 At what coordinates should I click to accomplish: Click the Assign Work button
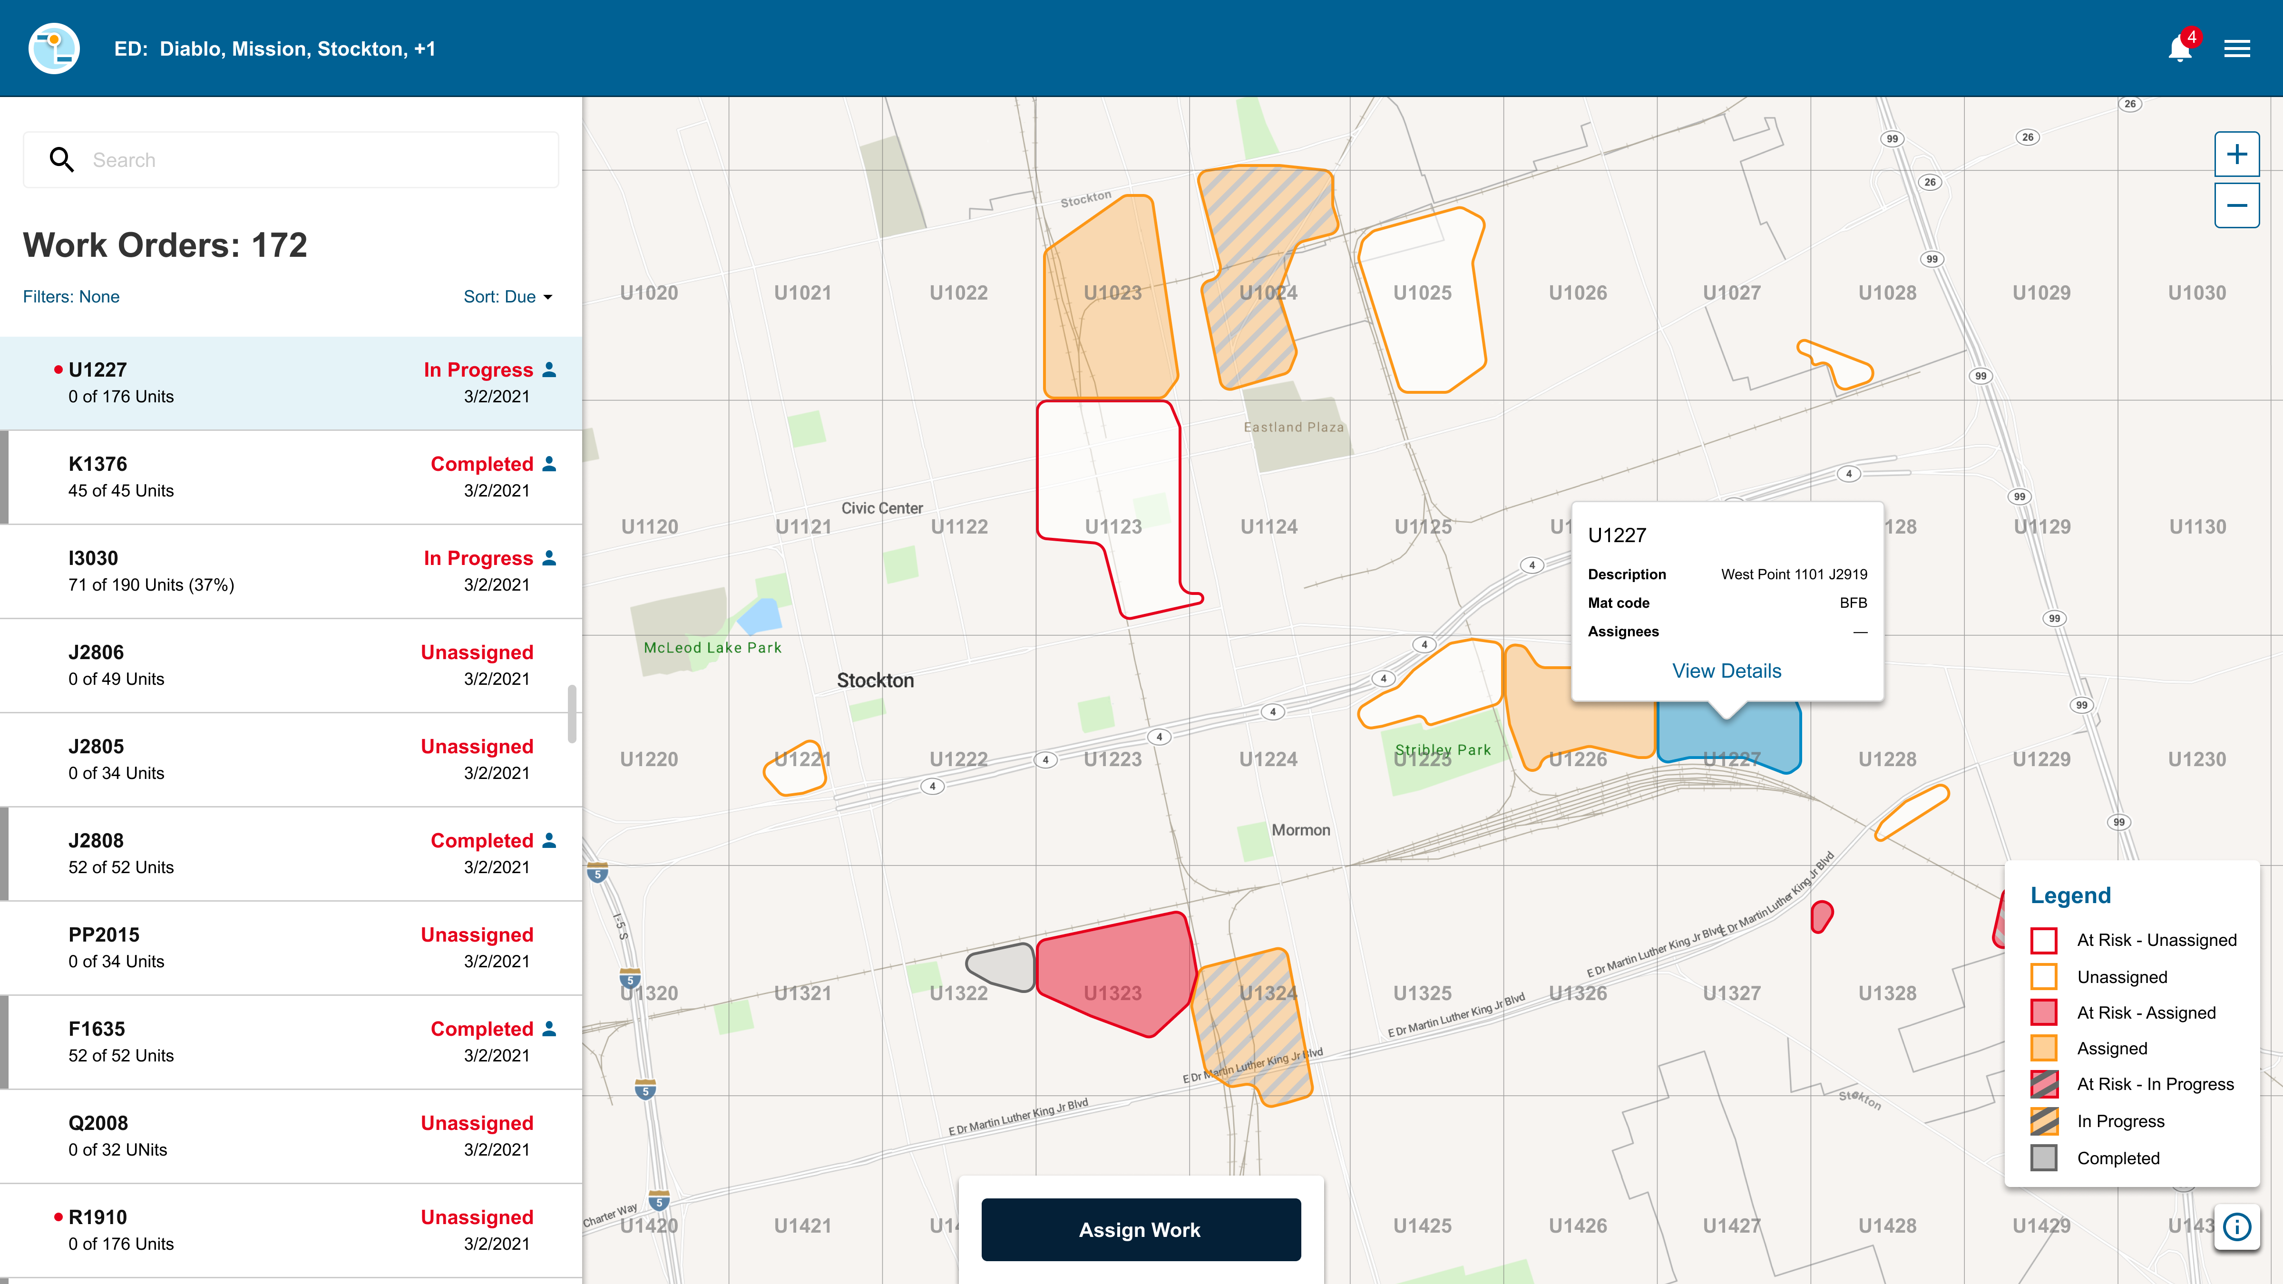[x=1141, y=1230]
